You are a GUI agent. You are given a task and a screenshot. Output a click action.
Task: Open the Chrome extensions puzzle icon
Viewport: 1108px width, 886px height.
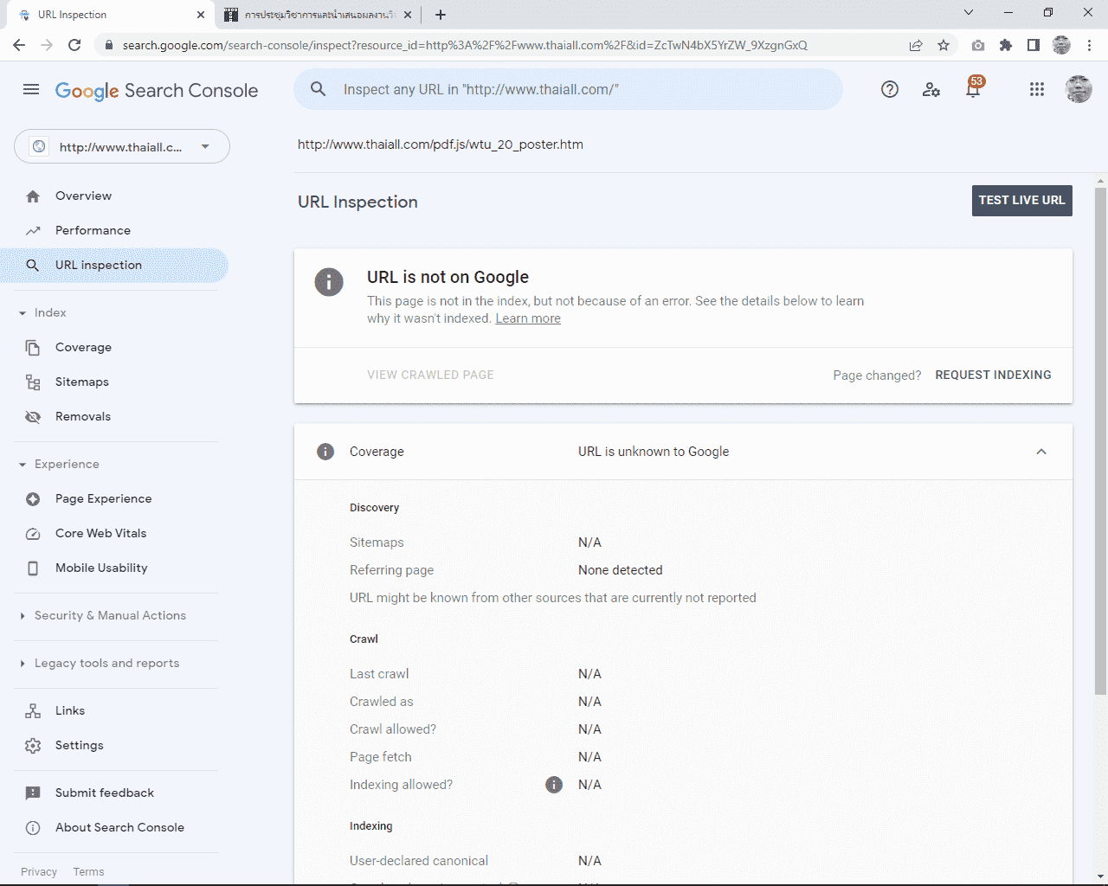tap(1005, 45)
